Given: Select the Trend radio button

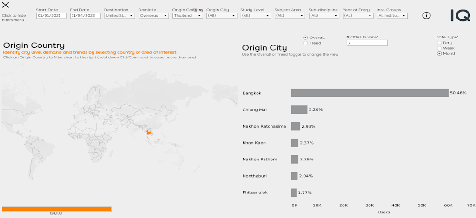Looking at the screenshot, I should point(305,43).
